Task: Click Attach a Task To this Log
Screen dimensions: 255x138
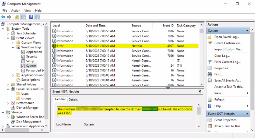Action: [229, 87]
